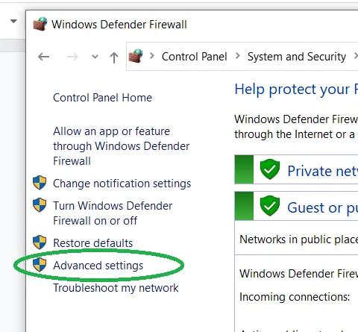This screenshot has height=332, width=358.
Task: Click the small down arrow left of the window
Action: coord(13,22)
